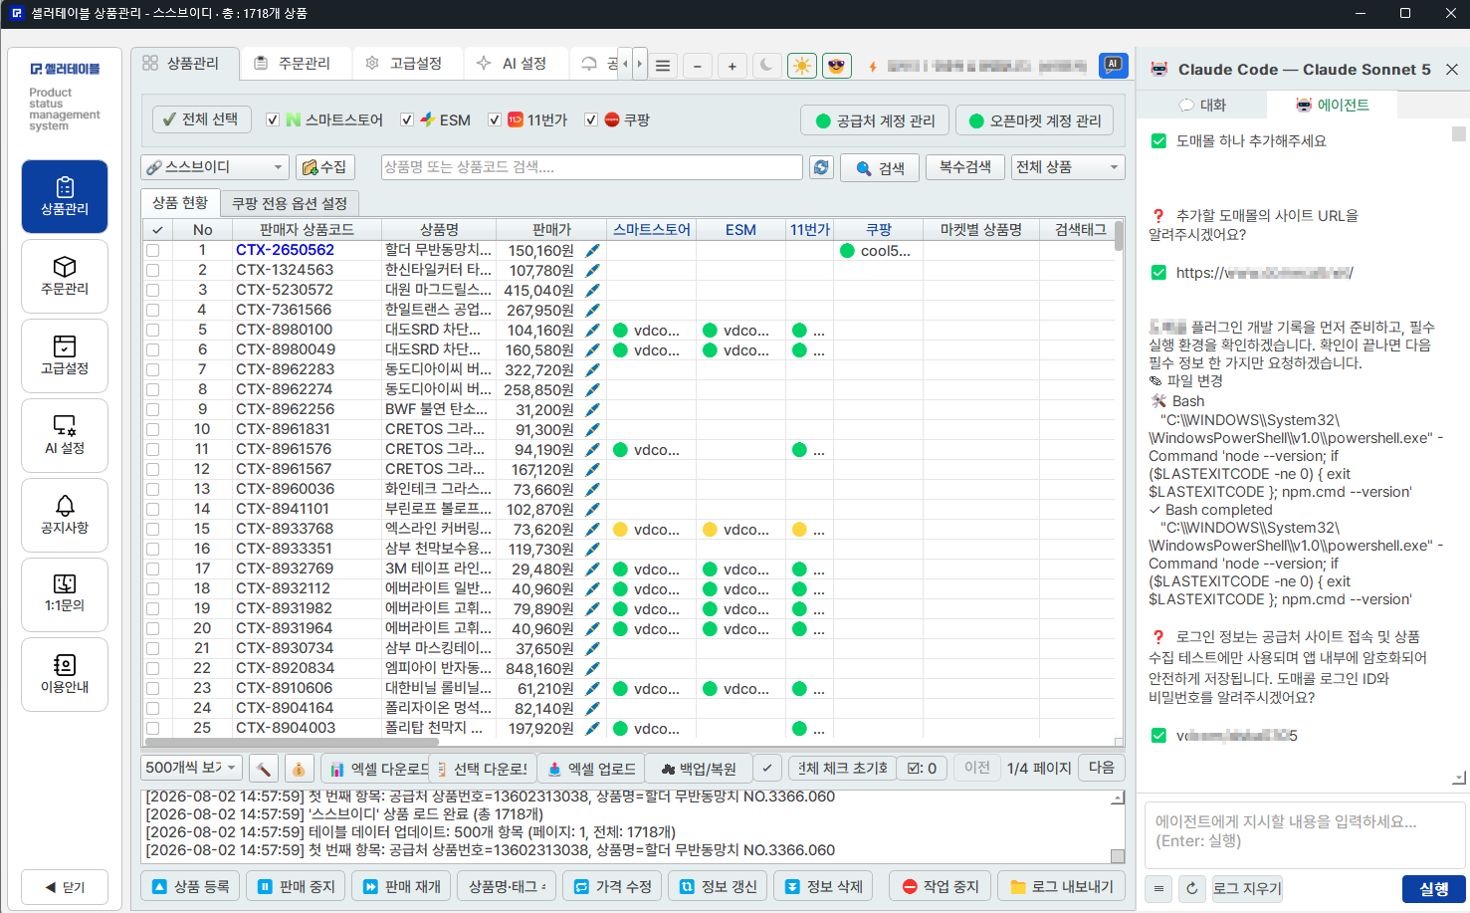Open the 전체 상품 filter dropdown
Screen dimensions: 1470x913
[1068, 167]
